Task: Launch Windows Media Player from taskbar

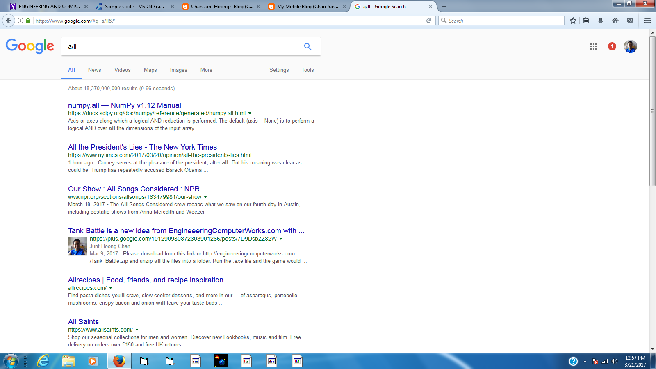Action: 93,361
